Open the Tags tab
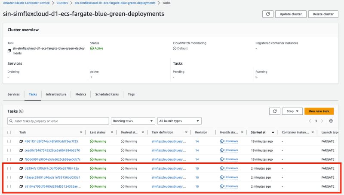 tap(131, 94)
